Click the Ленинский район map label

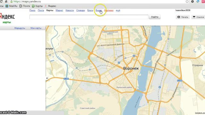(124, 87)
